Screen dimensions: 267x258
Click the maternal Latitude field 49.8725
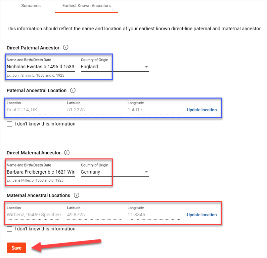tap(94, 215)
